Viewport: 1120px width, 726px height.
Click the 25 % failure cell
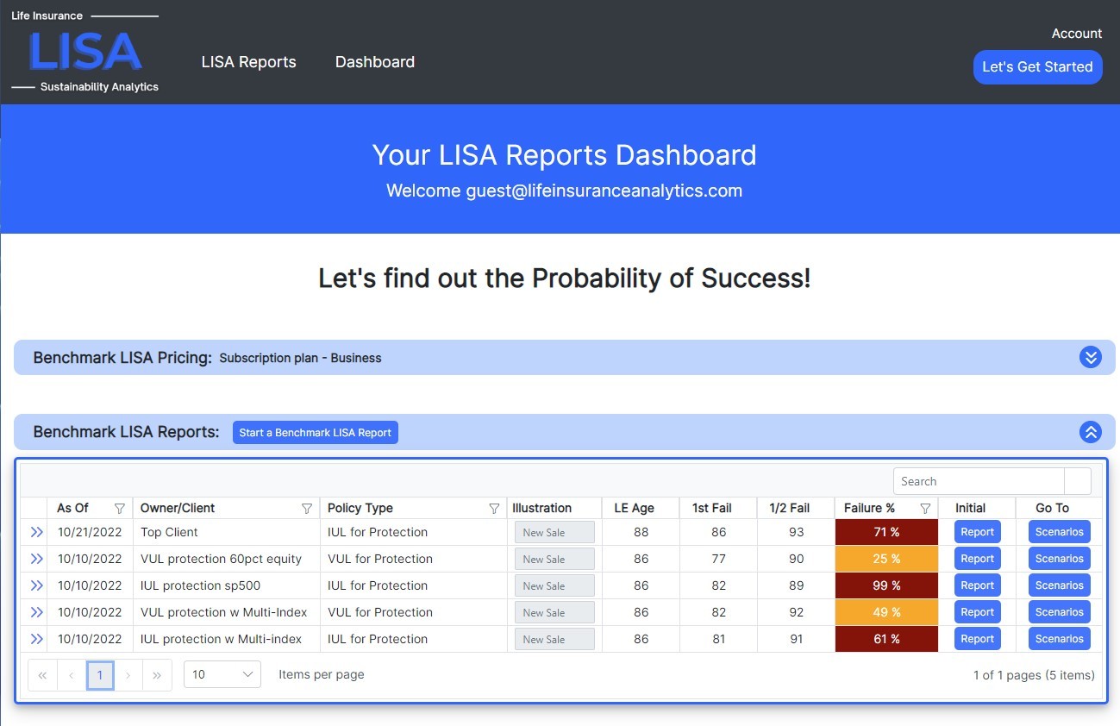pos(886,559)
